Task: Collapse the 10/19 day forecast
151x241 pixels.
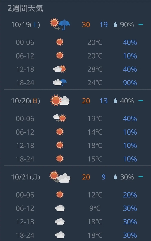Action: (x=141, y=24)
